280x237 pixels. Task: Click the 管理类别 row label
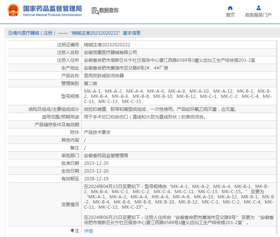pyautogui.click(x=70, y=84)
